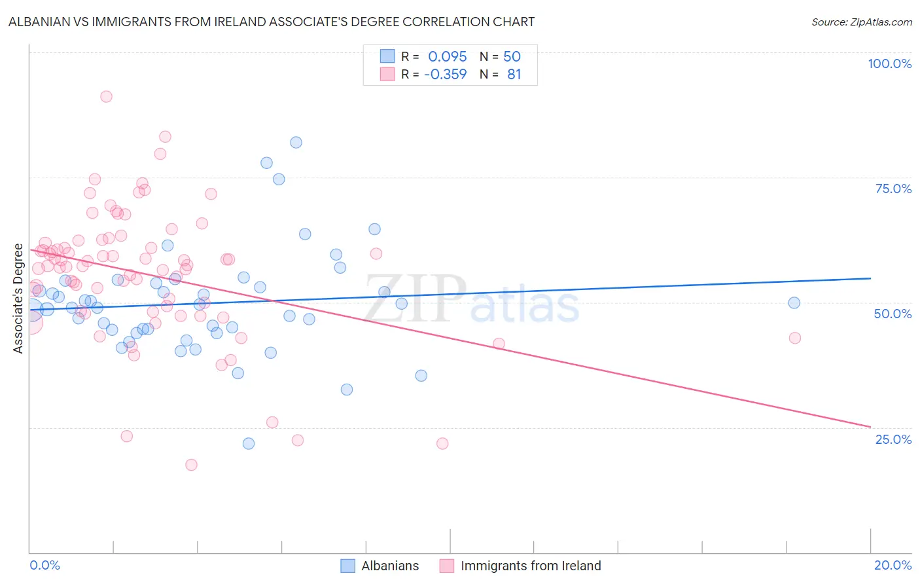The image size is (920, 584).
Task: Select the Immigrants from Ireland legend label
Action: coord(531,566)
